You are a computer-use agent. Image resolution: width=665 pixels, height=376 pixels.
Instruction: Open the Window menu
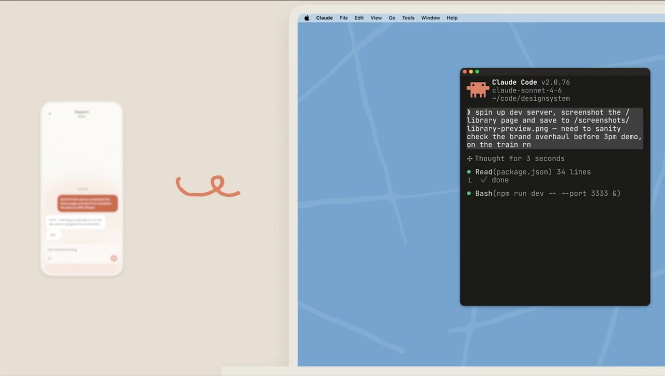pyautogui.click(x=431, y=18)
